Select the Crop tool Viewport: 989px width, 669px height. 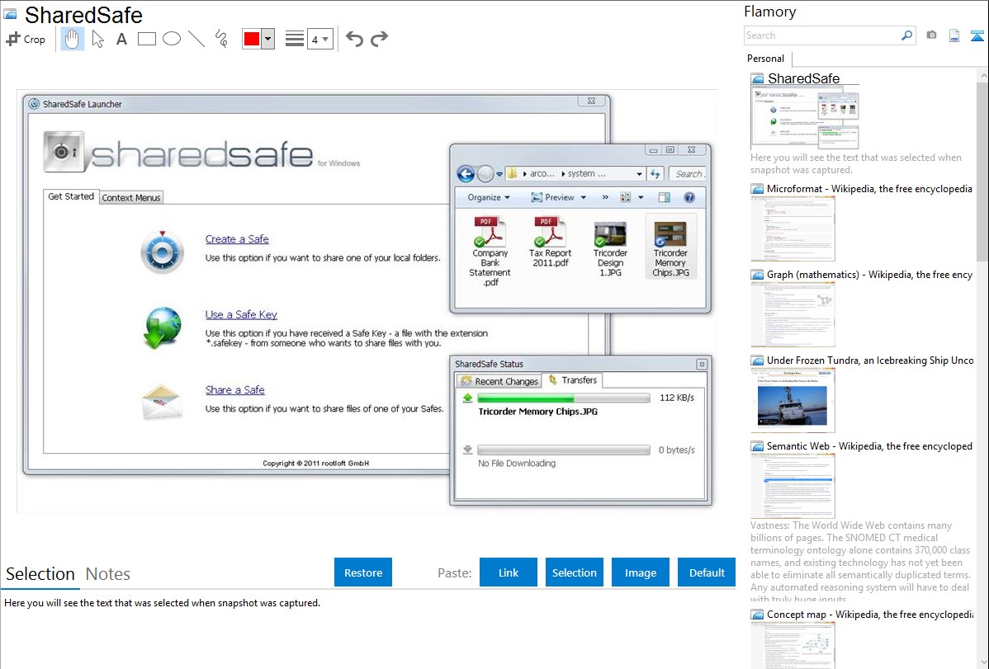coord(26,39)
